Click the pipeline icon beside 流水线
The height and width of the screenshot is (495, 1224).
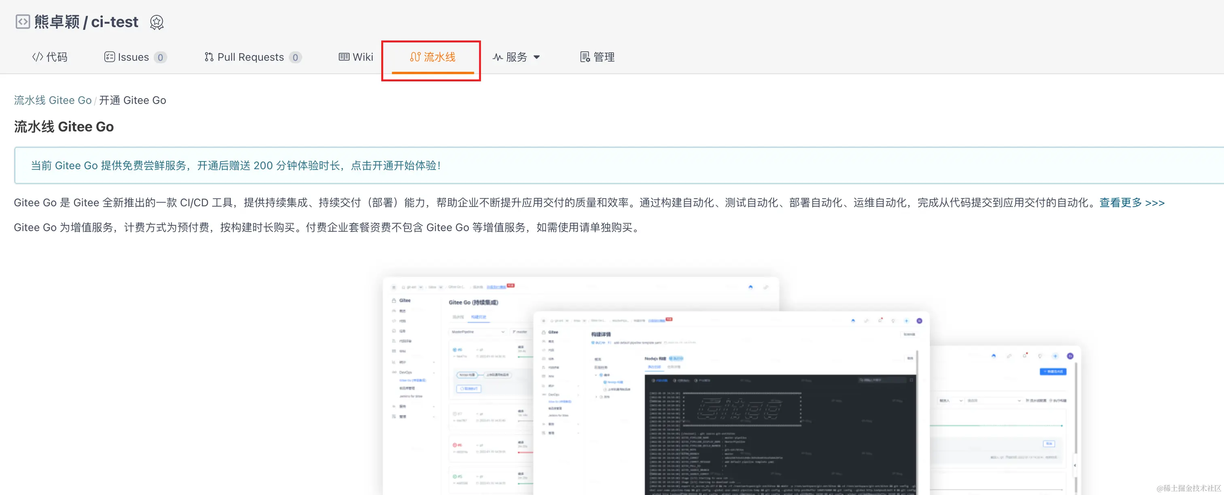(x=415, y=57)
